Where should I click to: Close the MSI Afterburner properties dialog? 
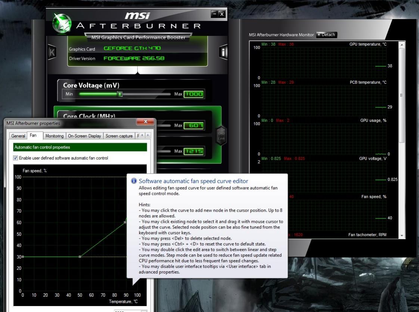coord(145,122)
